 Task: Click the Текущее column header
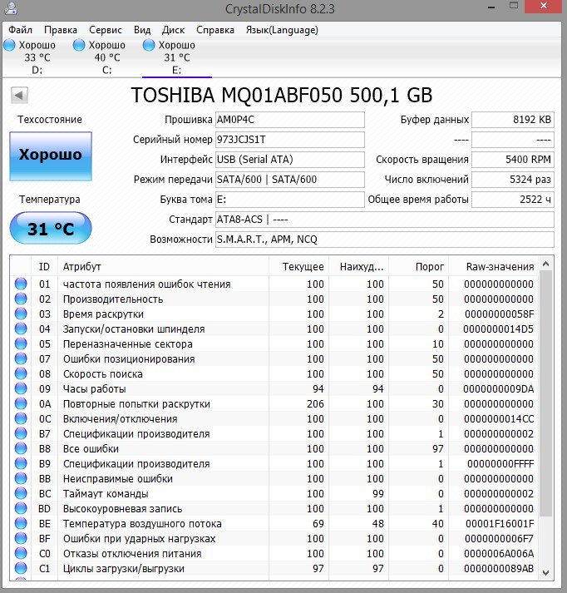(x=298, y=267)
